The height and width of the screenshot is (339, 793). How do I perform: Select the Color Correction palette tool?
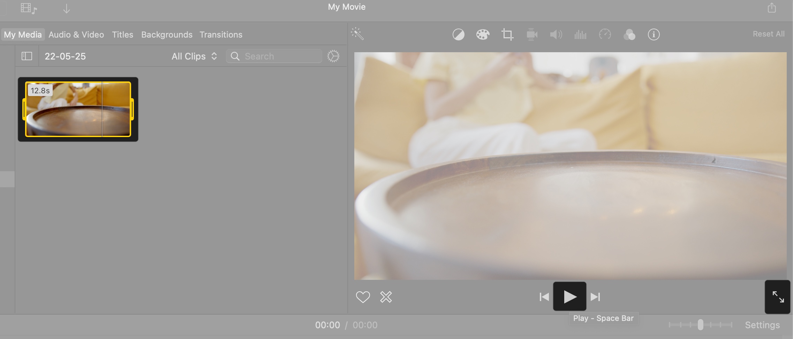point(483,34)
